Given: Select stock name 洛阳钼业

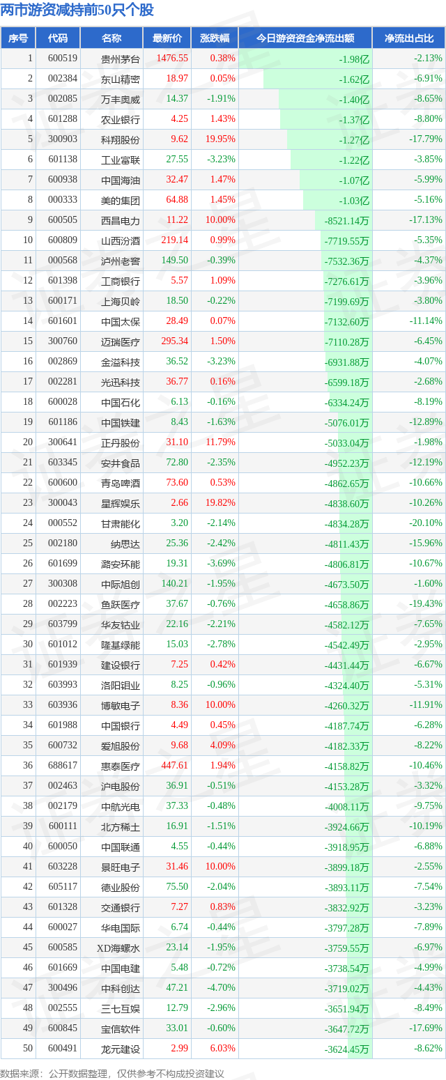Looking at the screenshot, I should tap(121, 685).
